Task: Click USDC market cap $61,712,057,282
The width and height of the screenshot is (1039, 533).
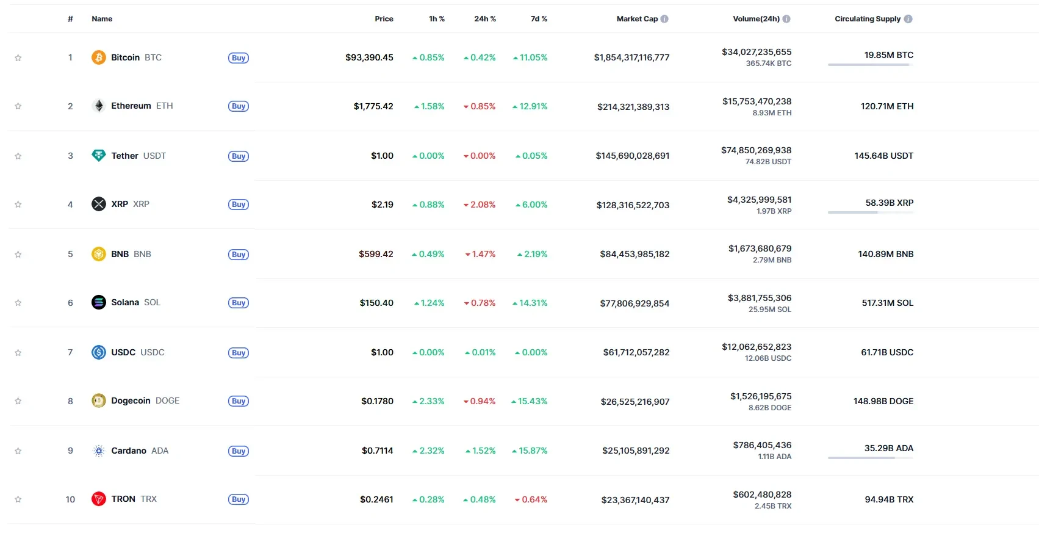Action: (x=636, y=352)
